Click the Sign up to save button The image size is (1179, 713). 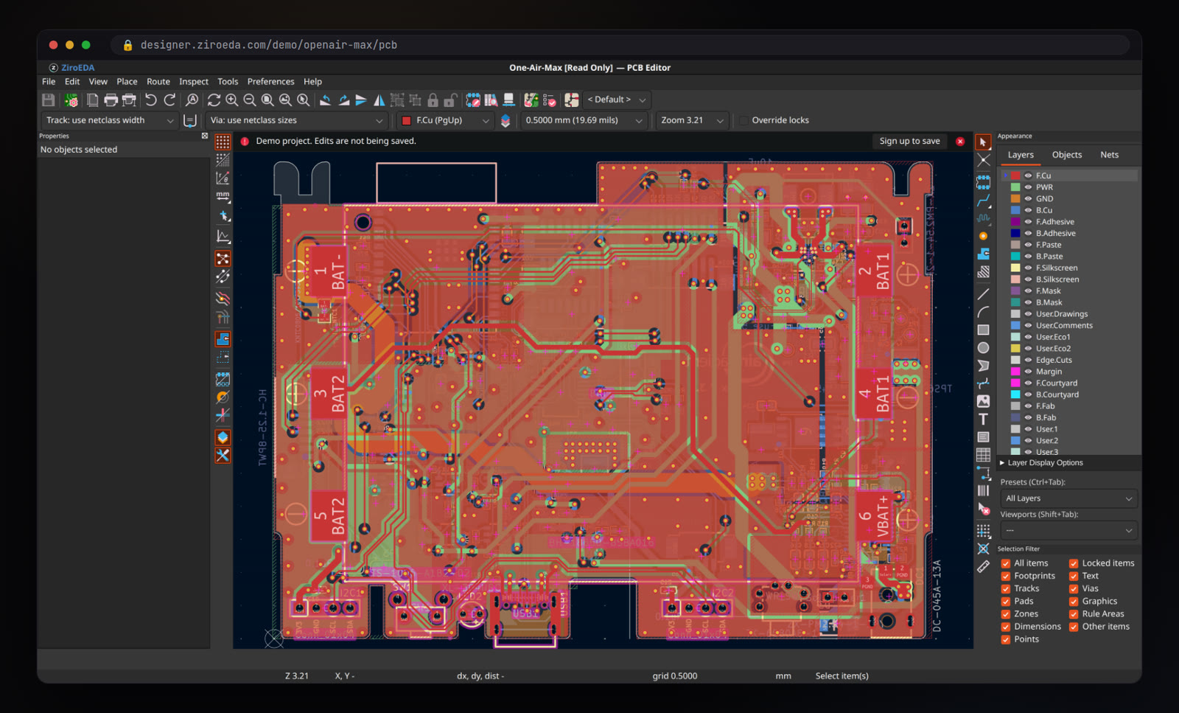tap(909, 141)
